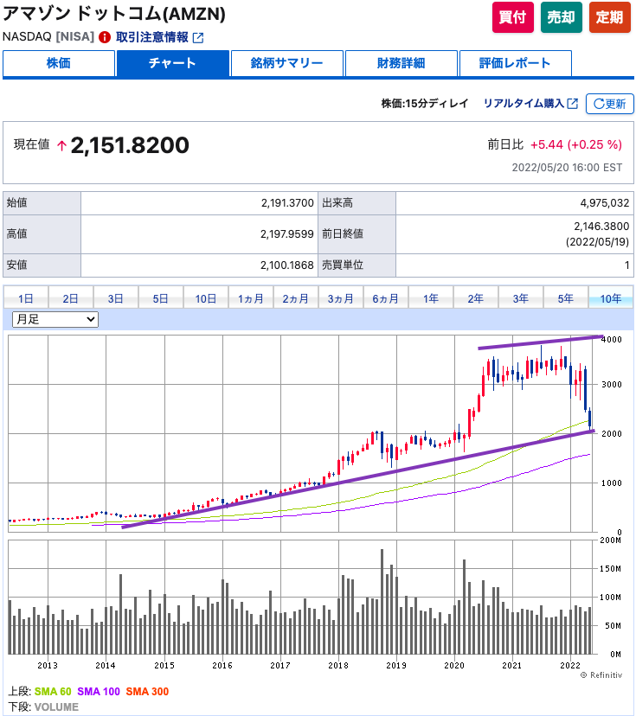Image resolution: width=636 pixels, height=716 pixels.
Task: Select the 10年 chart period
Action: [611, 298]
